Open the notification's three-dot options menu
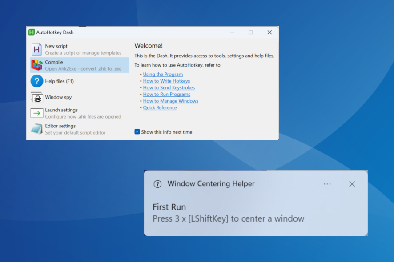 pyautogui.click(x=327, y=184)
